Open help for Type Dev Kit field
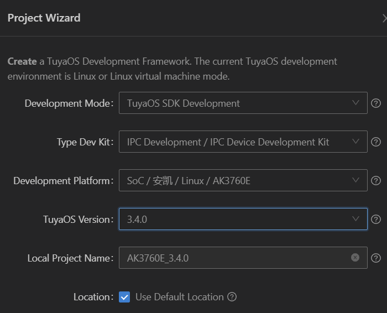The width and height of the screenshot is (387, 313). tap(375, 142)
